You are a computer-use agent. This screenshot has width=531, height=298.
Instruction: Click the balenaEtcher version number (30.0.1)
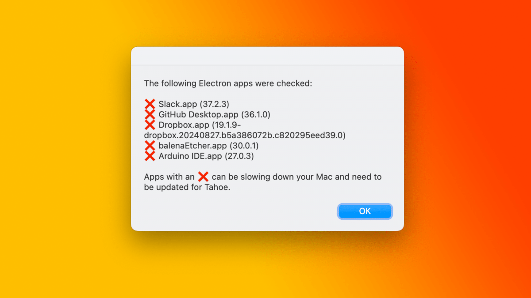[244, 146]
